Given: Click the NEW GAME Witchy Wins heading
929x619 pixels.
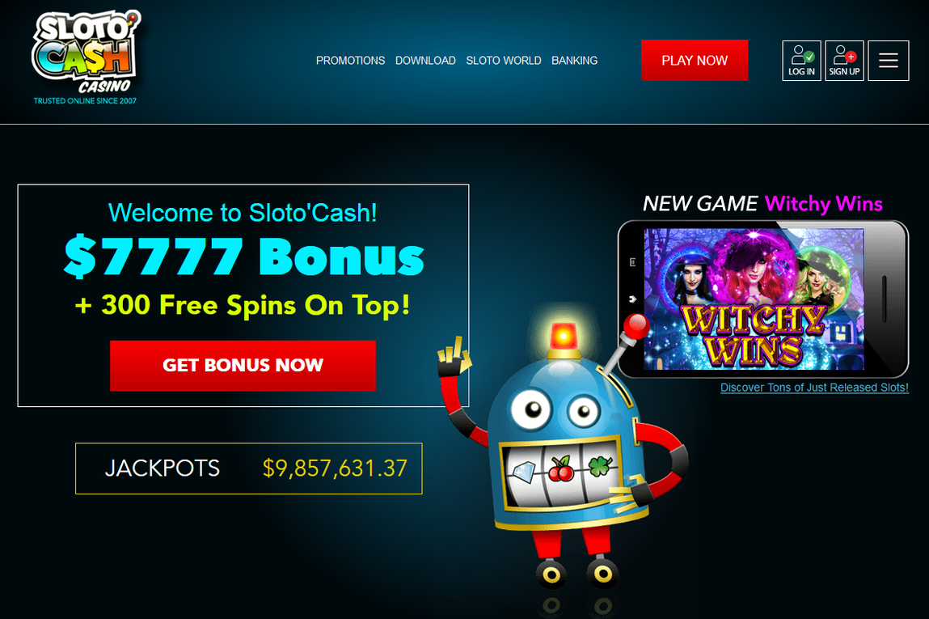Looking at the screenshot, I should (762, 204).
